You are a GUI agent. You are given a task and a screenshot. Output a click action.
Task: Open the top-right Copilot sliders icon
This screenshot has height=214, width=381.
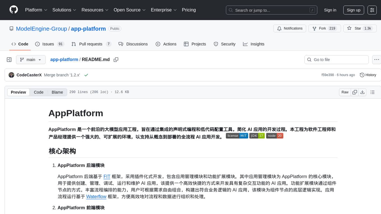click(372, 10)
